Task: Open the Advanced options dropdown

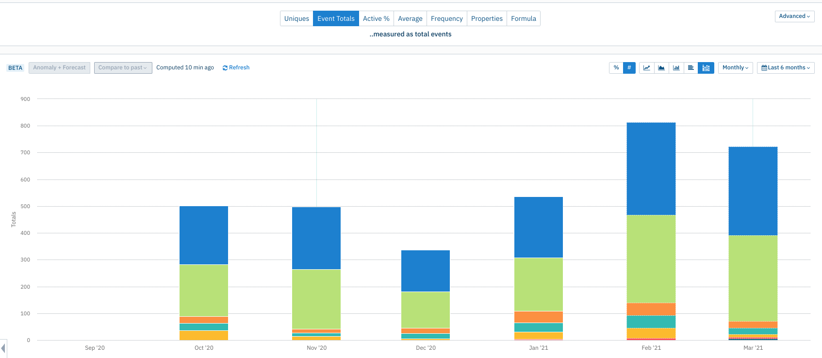Action: click(x=794, y=16)
